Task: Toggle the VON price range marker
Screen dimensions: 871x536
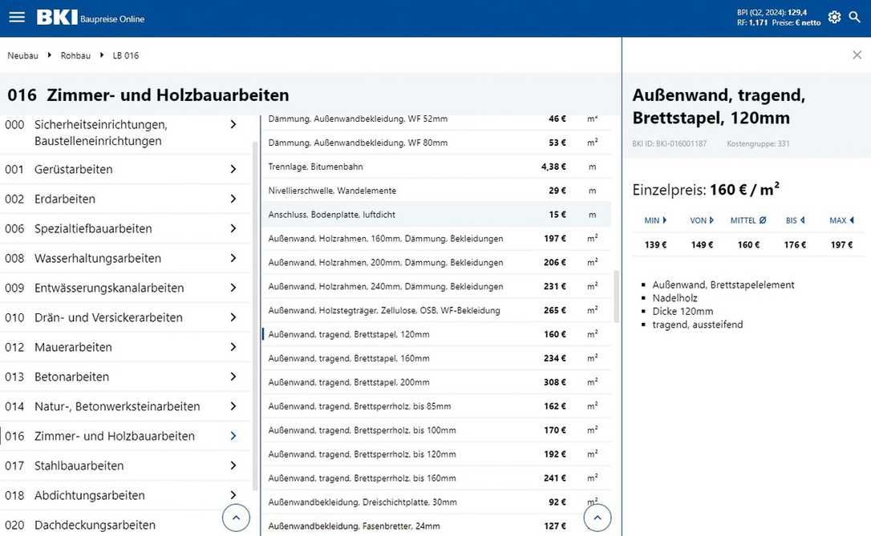Action: [713, 220]
